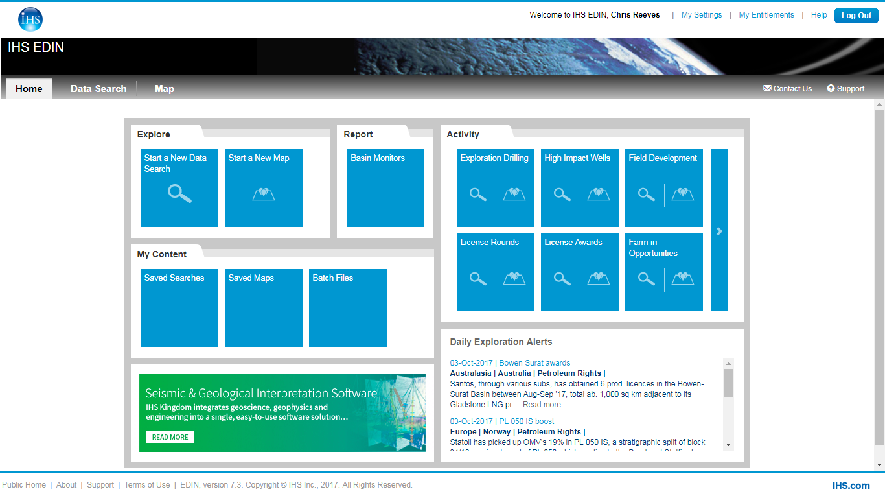
Task: Click map icon under Farm-in Opportunities
Action: (683, 278)
